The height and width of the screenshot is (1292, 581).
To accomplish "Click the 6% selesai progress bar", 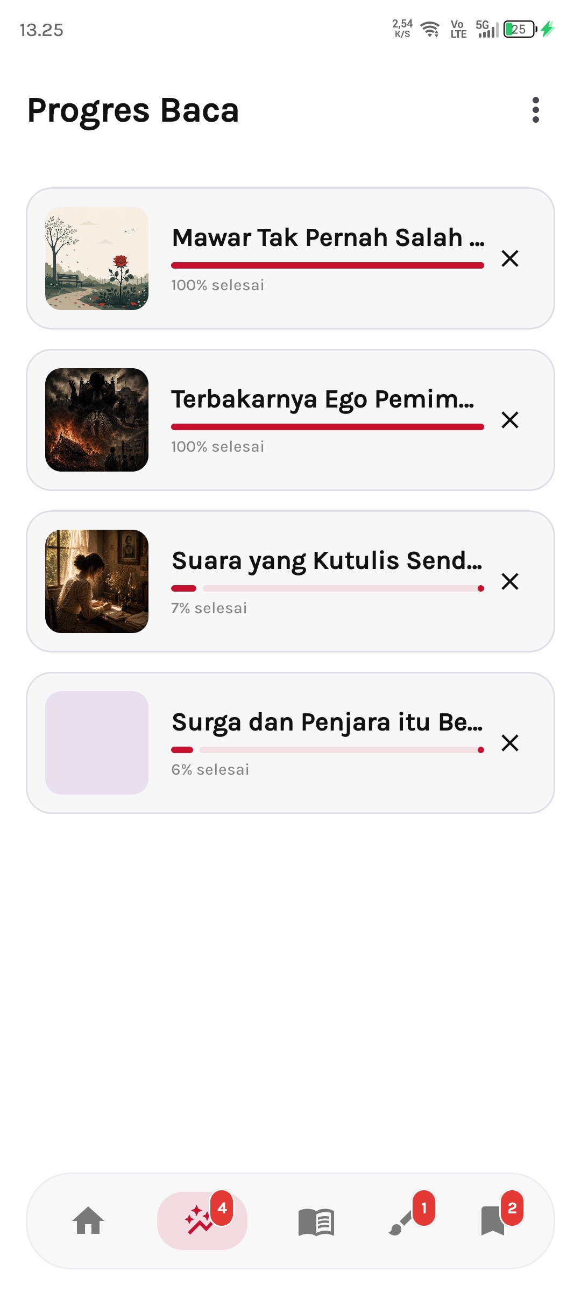I will pos(328,750).
